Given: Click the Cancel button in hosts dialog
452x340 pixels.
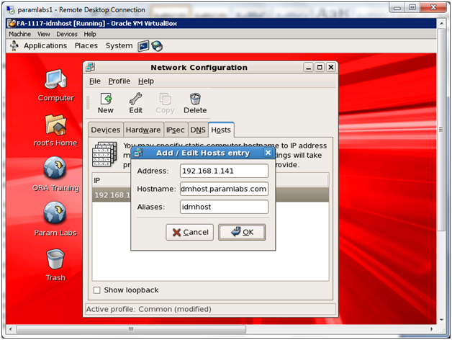Looking at the screenshot, I should 190,233.
